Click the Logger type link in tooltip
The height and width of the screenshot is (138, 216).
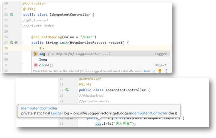tap(57, 113)
